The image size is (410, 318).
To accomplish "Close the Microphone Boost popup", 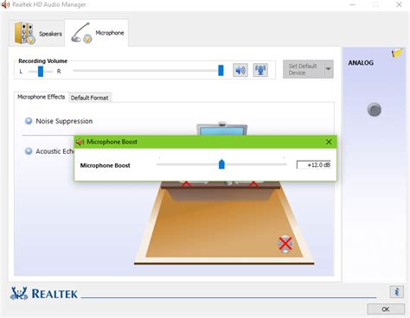I will [329, 142].
